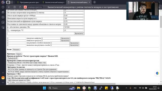Expand the system tray hidden icons chevron
The height and width of the screenshot is (91, 162).
pyautogui.click(x=126, y=88)
